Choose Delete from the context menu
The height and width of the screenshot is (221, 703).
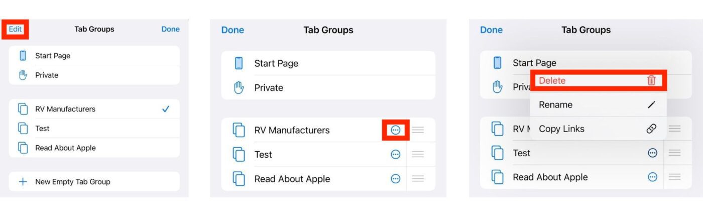[552, 80]
